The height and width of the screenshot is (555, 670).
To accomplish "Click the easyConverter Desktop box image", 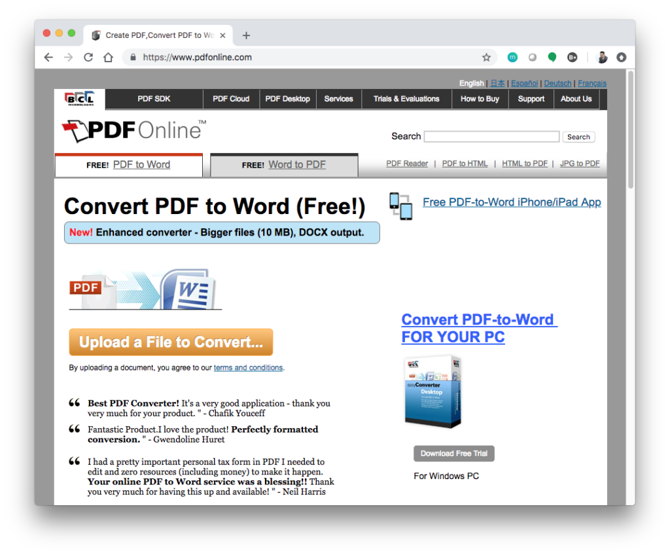I will [432, 391].
